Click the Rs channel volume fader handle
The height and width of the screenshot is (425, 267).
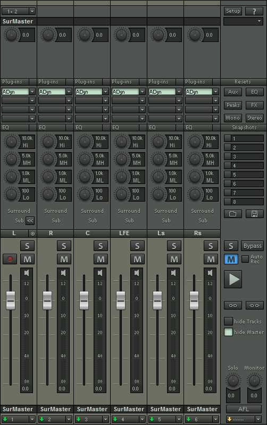pos(194,301)
